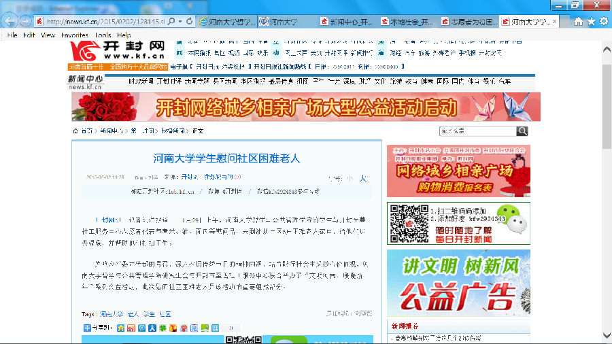The height and width of the screenshot is (344, 612).
Task: Click the site search text box
Action: (477, 131)
